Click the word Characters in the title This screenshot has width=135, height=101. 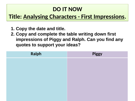tap(63, 17)
